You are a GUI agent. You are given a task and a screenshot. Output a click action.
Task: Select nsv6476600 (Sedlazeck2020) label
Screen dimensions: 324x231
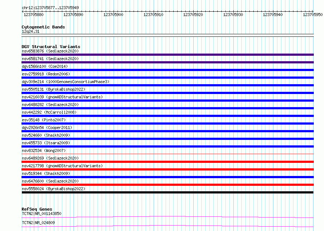[50, 181]
